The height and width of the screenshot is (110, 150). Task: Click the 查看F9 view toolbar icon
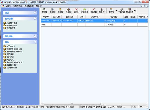(x=52, y=10)
